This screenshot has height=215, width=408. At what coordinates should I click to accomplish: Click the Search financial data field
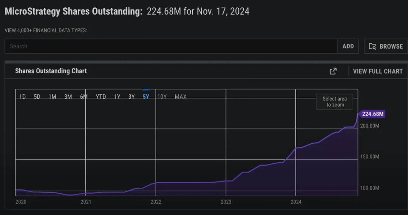tap(171, 46)
